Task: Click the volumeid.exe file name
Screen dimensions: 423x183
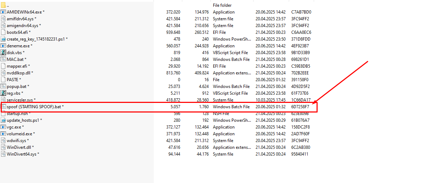Action: [21, 134]
